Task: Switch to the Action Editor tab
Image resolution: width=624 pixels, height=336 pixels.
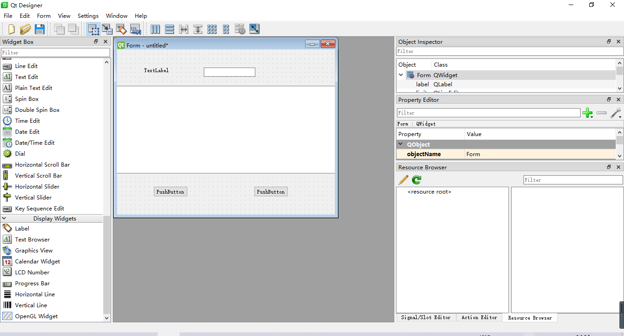Action: point(479,317)
